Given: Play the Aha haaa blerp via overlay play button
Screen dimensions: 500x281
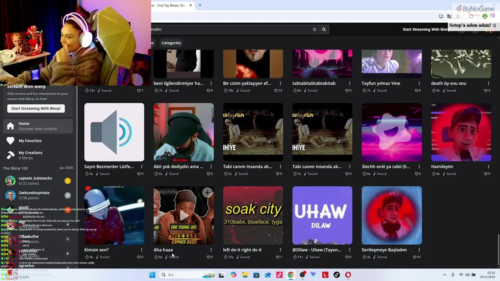Looking at the screenshot, I should (x=184, y=216).
